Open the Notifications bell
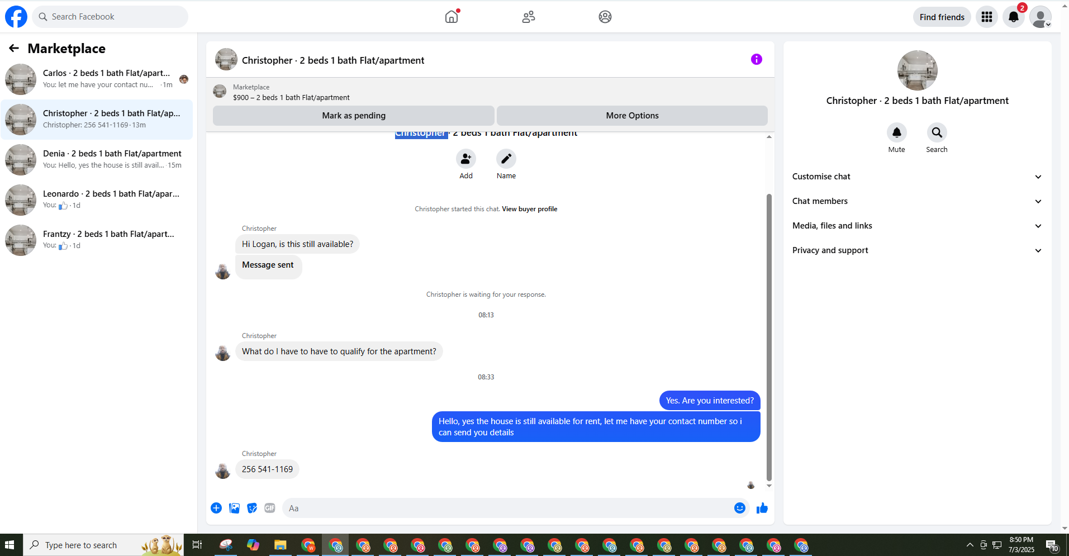The height and width of the screenshot is (556, 1069). click(x=1014, y=17)
